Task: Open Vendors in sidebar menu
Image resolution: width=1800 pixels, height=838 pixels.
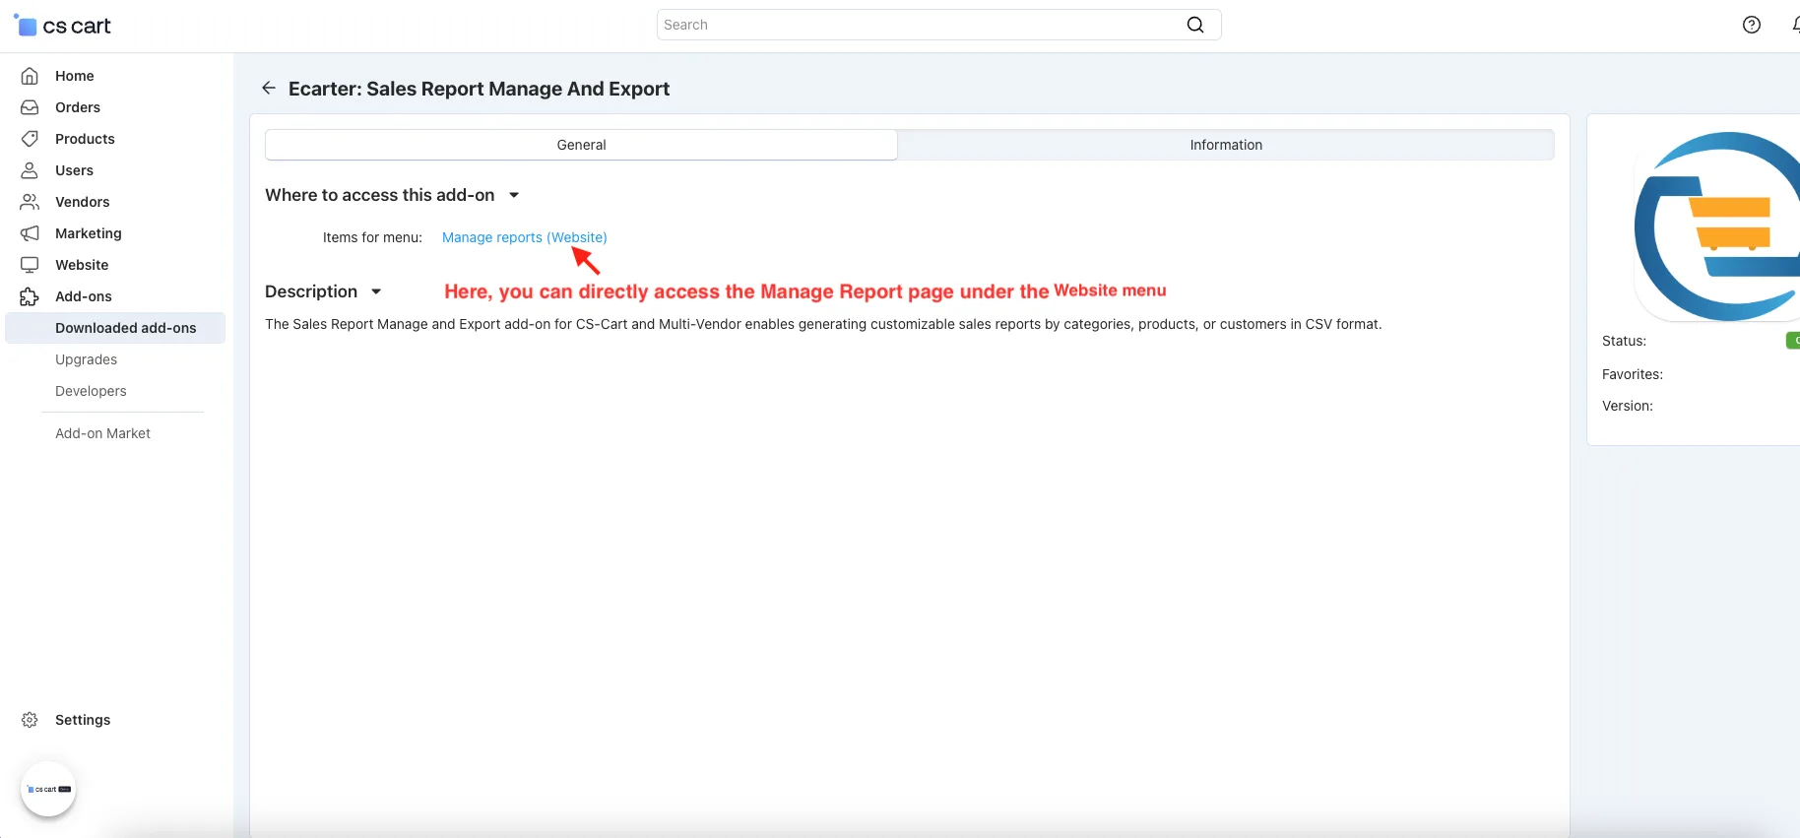Action: click(83, 202)
